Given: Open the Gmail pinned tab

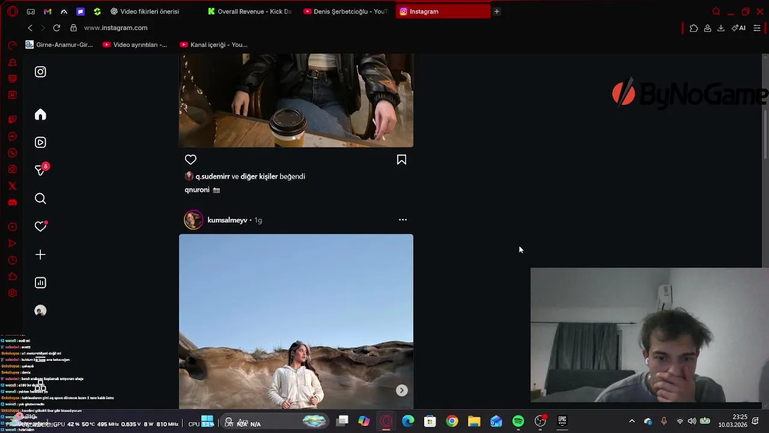Looking at the screenshot, I should pos(47,11).
